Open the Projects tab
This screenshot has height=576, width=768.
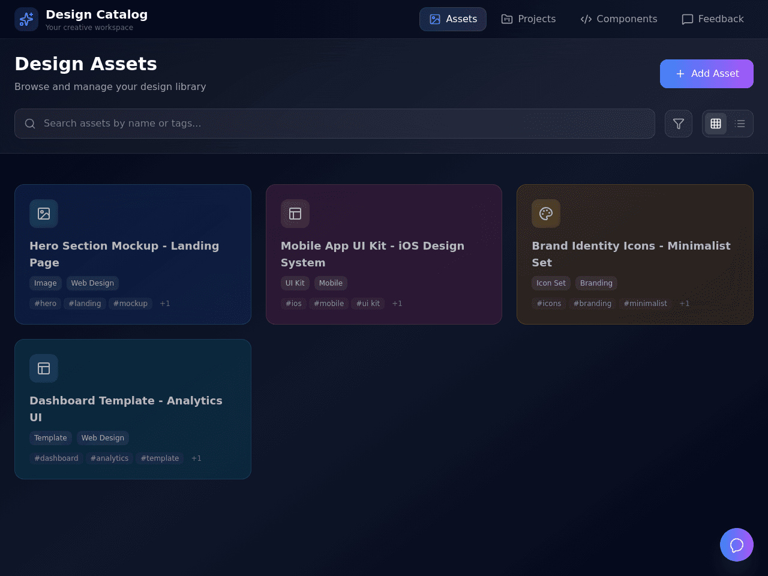tap(529, 19)
